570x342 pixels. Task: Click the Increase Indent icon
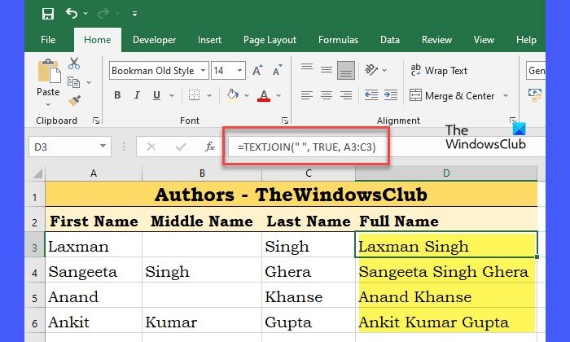click(391, 95)
